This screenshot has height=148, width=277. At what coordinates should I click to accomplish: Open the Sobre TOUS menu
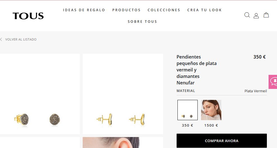click(x=142, y=22)
